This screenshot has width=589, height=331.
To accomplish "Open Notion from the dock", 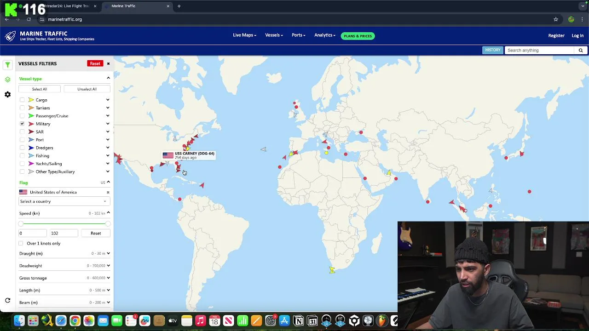I will 299,320.
